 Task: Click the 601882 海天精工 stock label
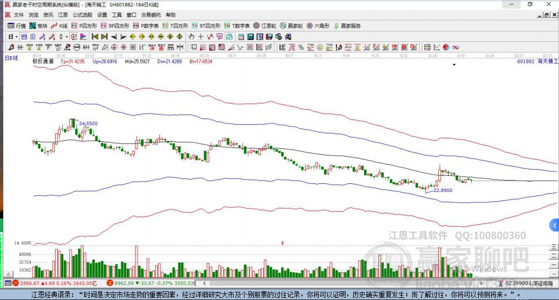538,61
